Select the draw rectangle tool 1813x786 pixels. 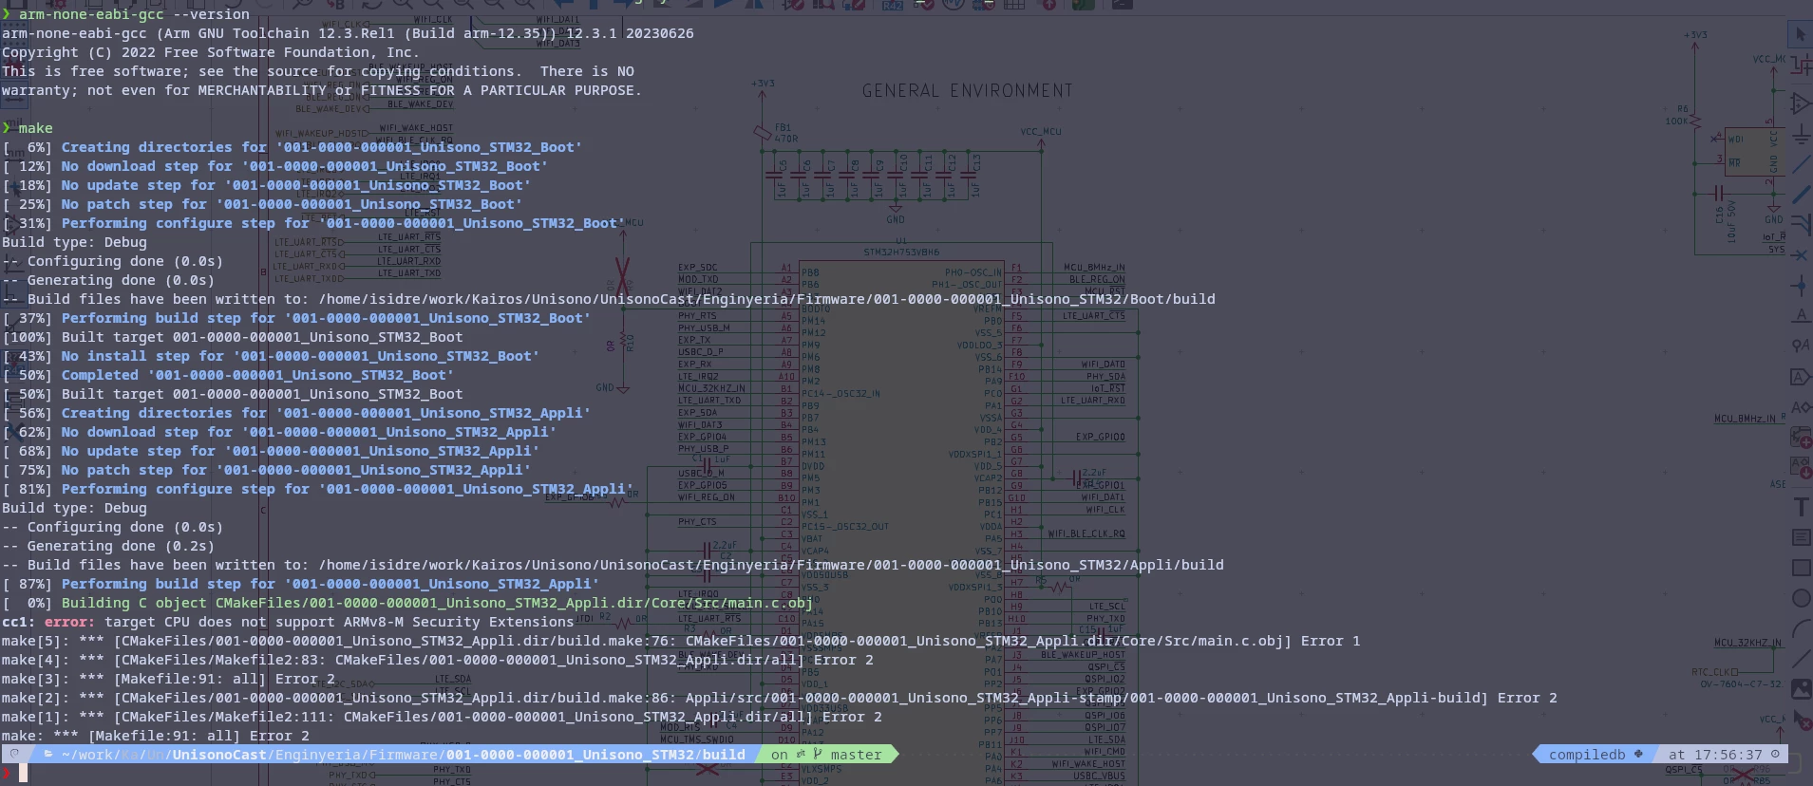click(1800, 568)
